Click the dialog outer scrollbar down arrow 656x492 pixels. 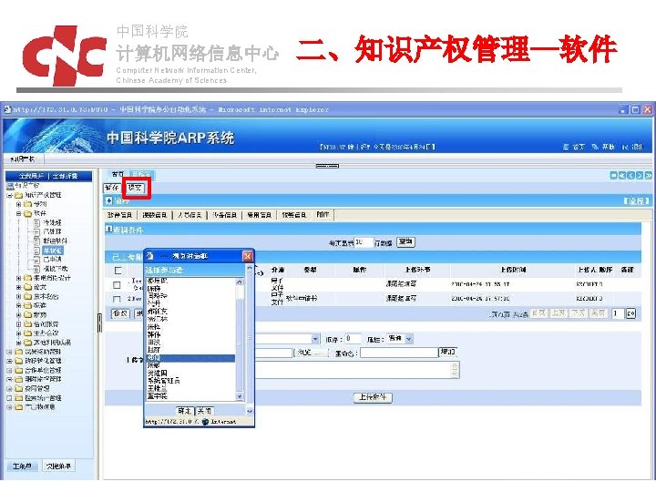250,412
